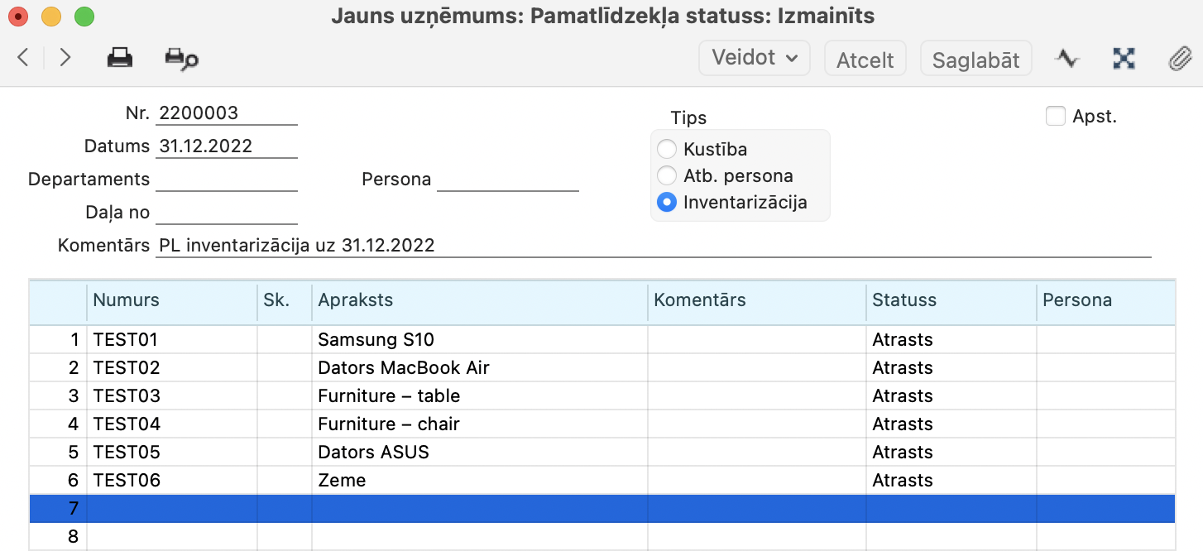Enable the Apst. checkbox
Screen dimensions: 1203x551
point(1055,117)
